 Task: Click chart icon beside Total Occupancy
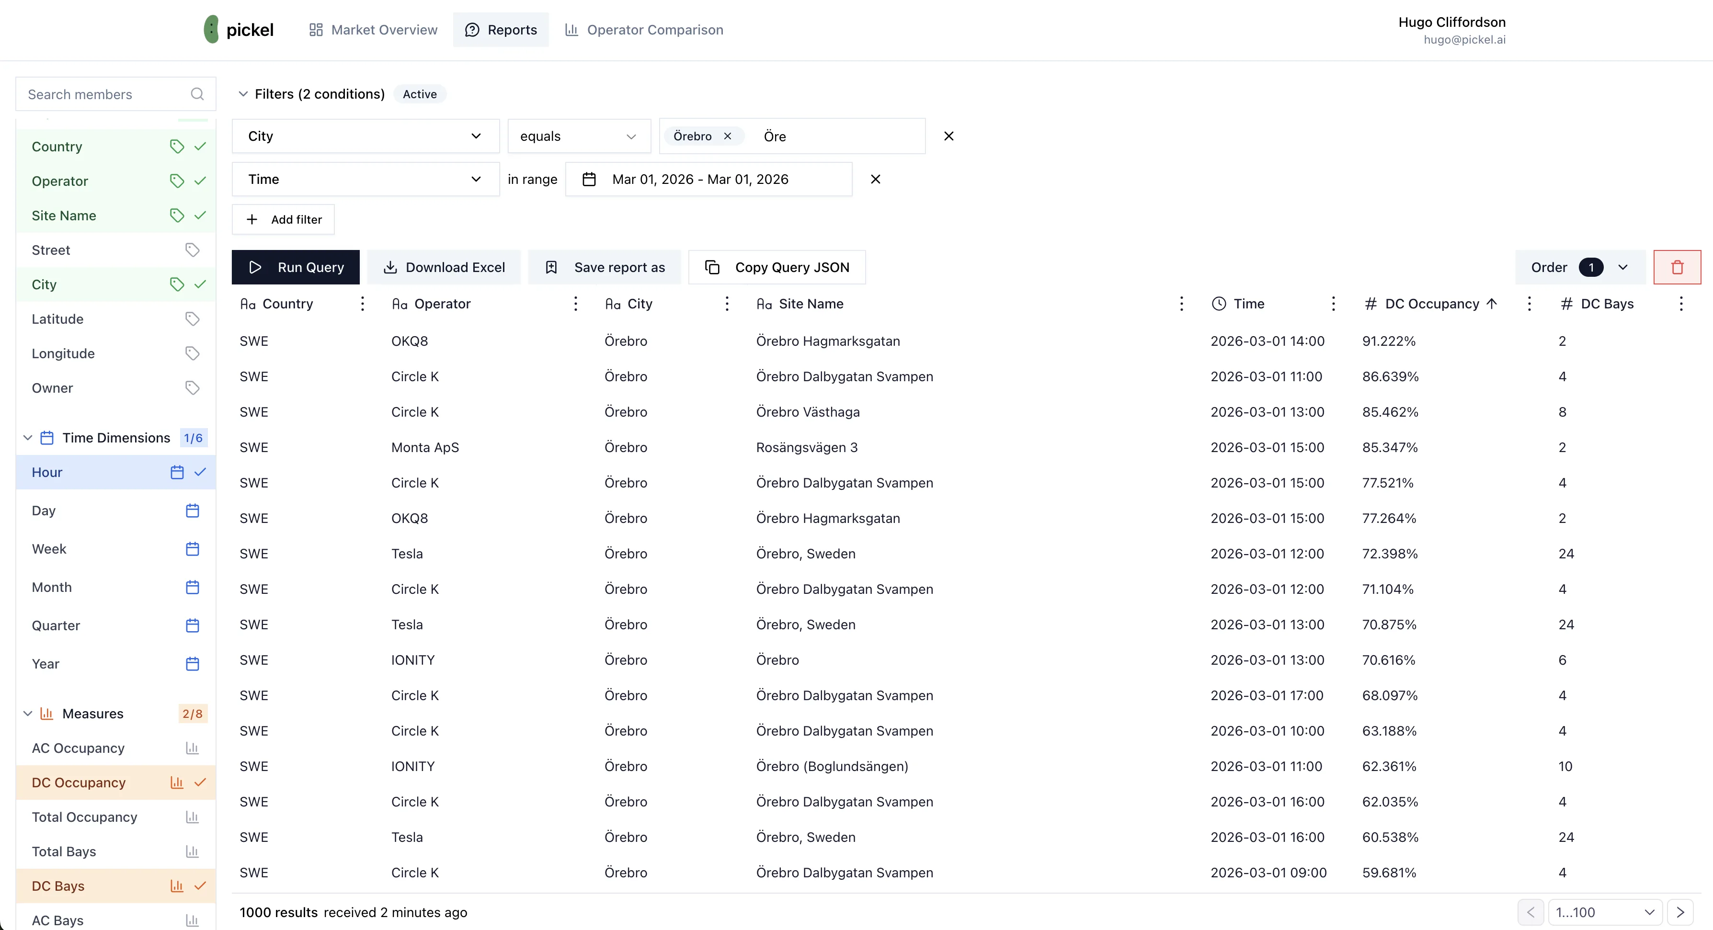192,817
